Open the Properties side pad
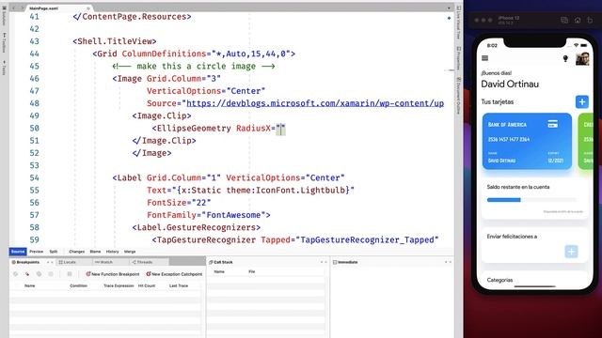Viewport: 602px width, 338px height. point(458,58)
